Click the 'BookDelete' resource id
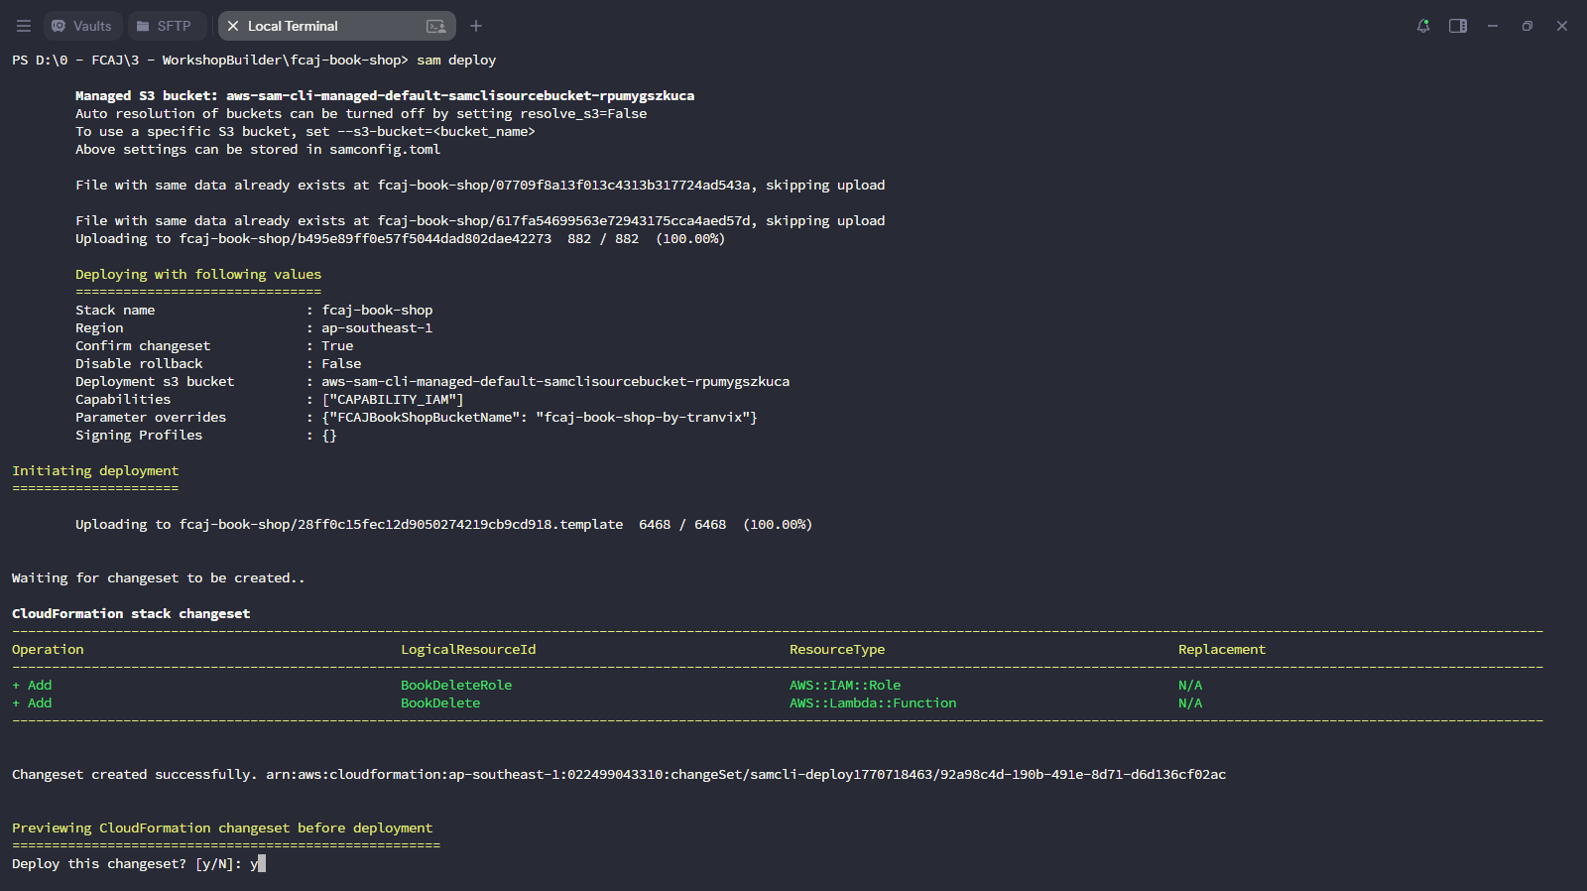Image resolution: width=1587 pixels, height=891 pixels. pos(440,703)
